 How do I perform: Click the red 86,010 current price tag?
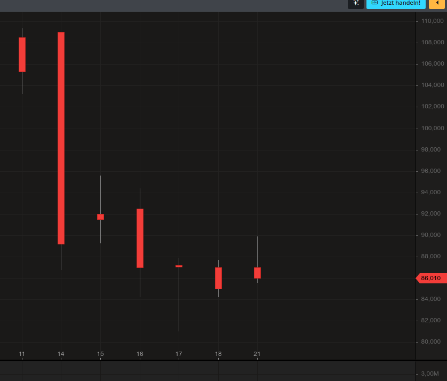click(x=430, y=278)
